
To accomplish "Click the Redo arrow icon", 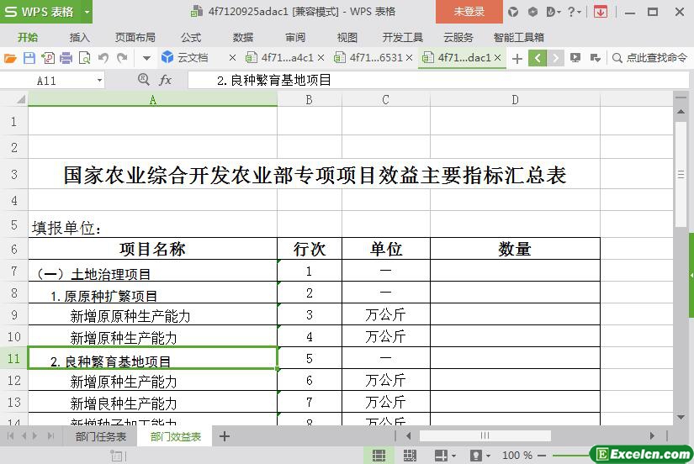I will [122, 58].
